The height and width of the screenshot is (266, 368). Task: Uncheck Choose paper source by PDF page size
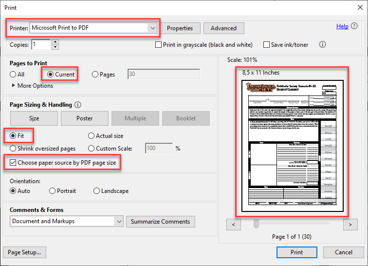13,163
